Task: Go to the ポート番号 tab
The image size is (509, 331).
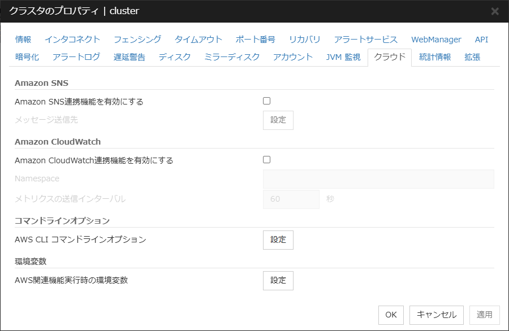Action: point(256,40)
